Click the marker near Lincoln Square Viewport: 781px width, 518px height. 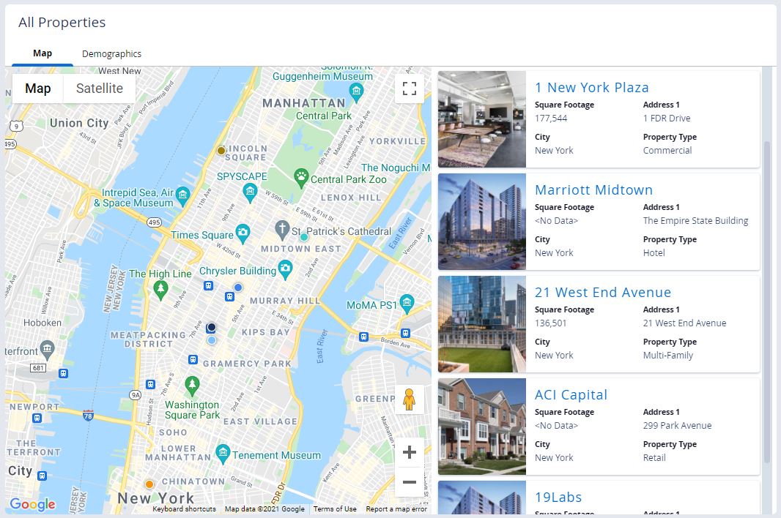pos(221,150)
